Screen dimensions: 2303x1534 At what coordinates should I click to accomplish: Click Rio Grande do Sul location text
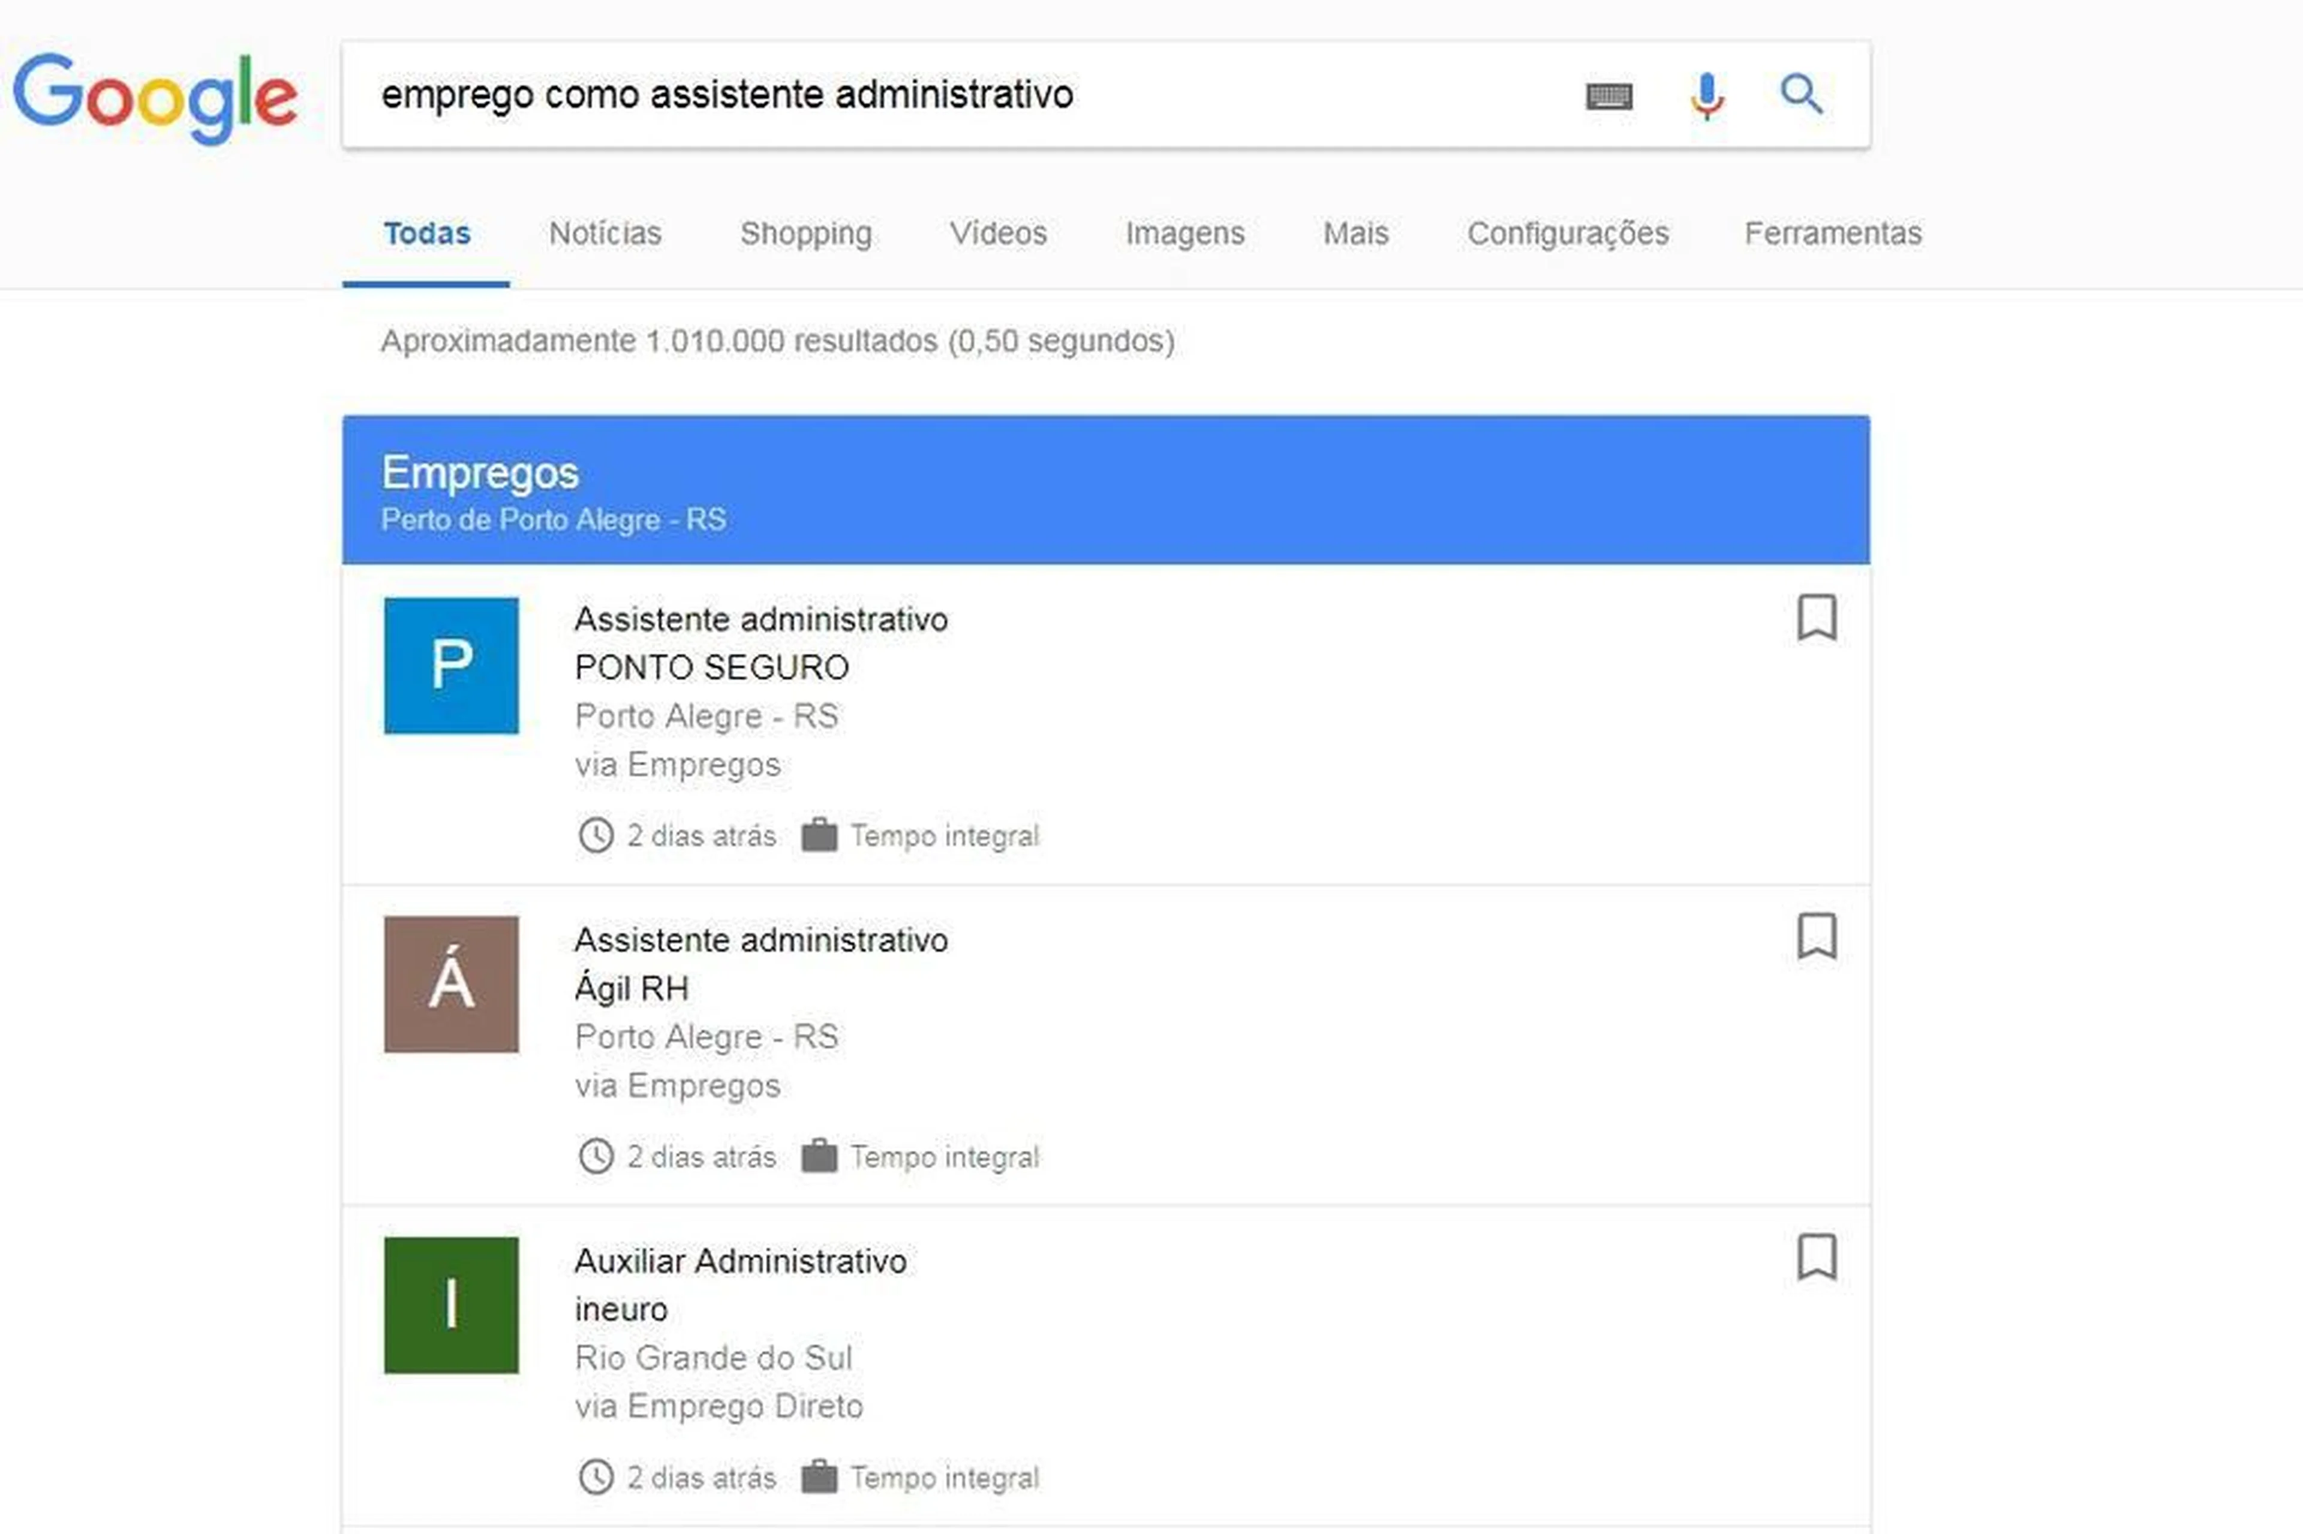coord(714,1358)
